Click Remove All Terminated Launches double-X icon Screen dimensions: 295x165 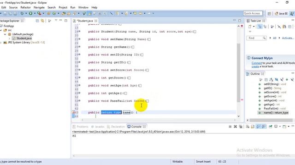[241, 126]
